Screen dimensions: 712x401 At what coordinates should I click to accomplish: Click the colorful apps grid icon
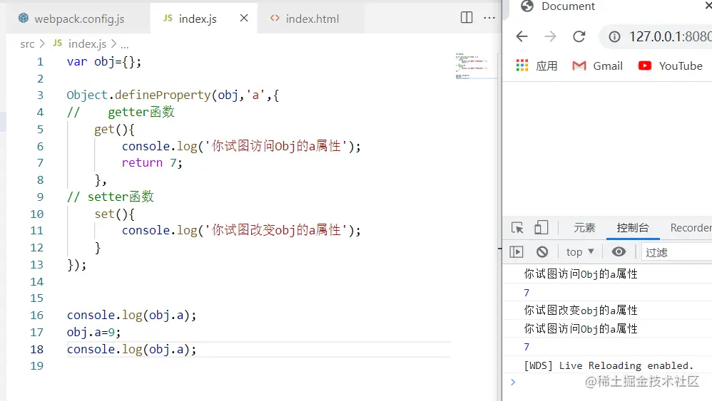click(x=522, y=66)
